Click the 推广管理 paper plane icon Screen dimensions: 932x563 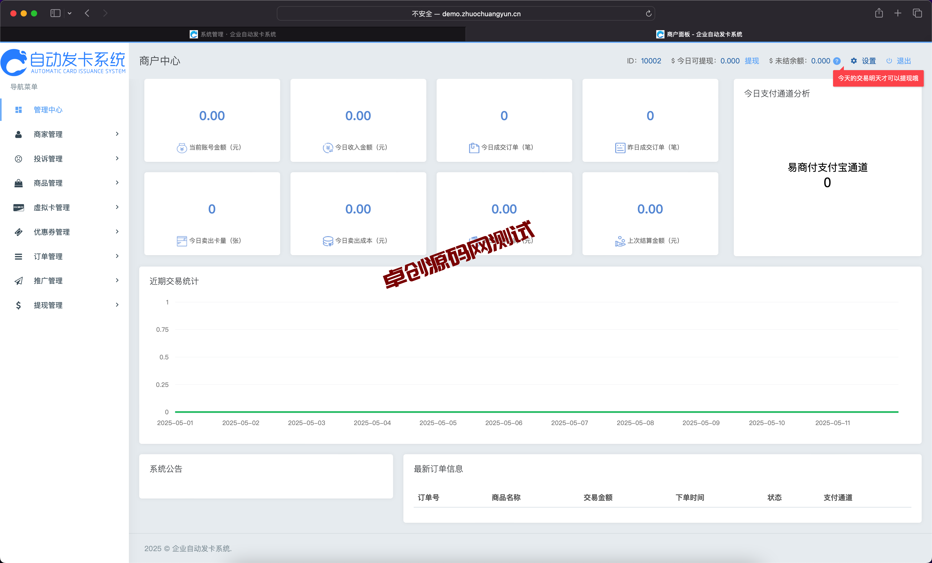pyautogui.click(x=19, y=281)
